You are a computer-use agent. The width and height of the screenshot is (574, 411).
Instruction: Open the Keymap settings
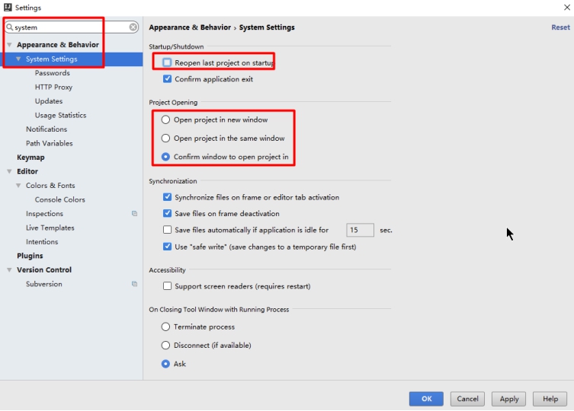click(30, 158)
